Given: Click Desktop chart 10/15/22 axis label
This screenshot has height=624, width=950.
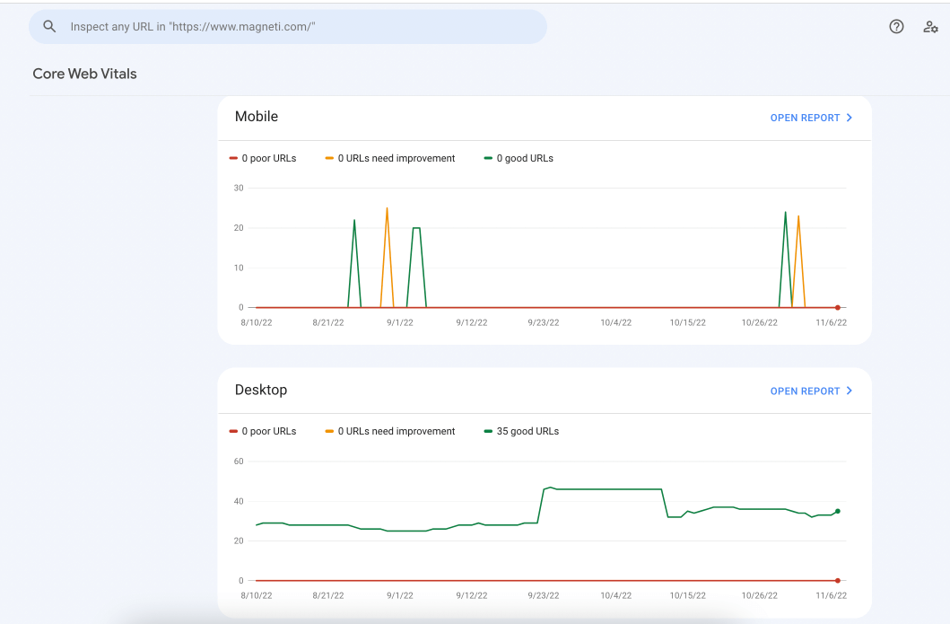Looking at the screenshot, I should (x=688, y=595).
